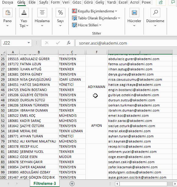This screenshot has width=177, height=187.
Task: Click the formula bar email text
Action: tap(103, 43)
